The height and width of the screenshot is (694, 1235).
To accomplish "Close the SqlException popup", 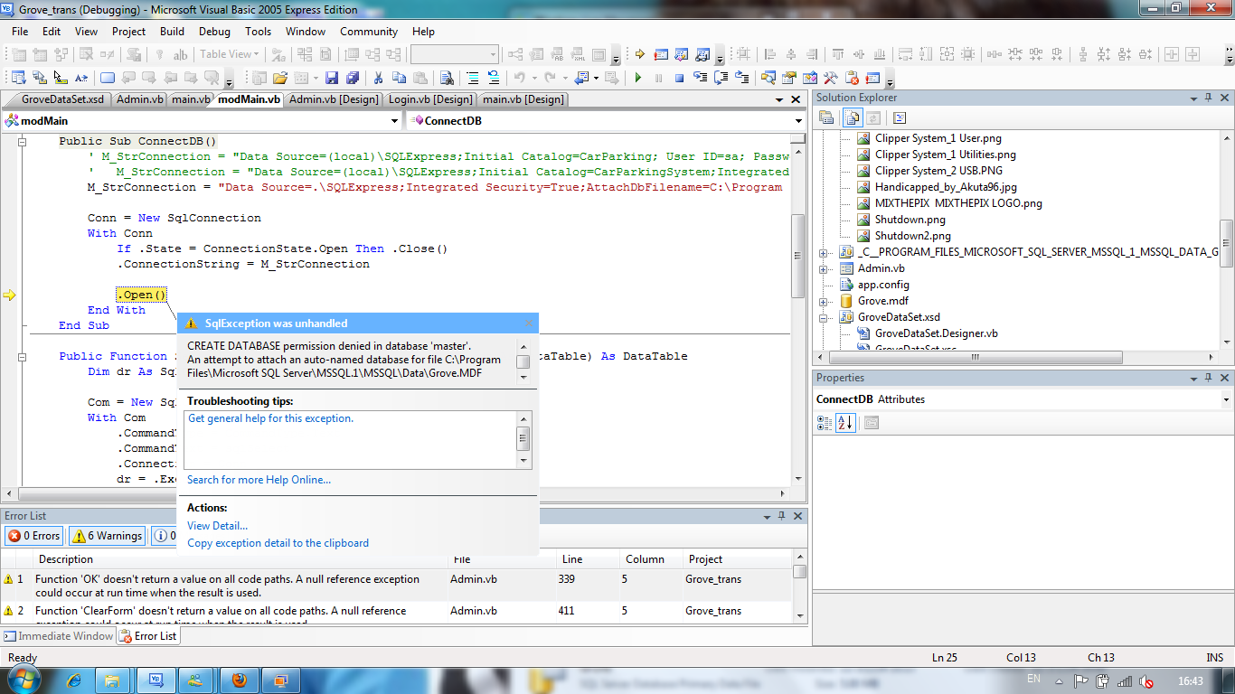I will [x=530, y=324].
